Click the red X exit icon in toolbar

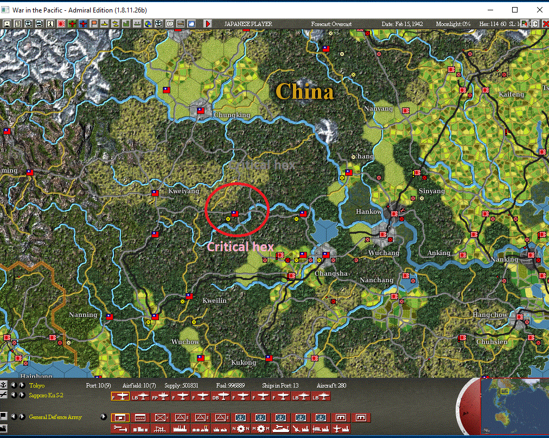546,24
